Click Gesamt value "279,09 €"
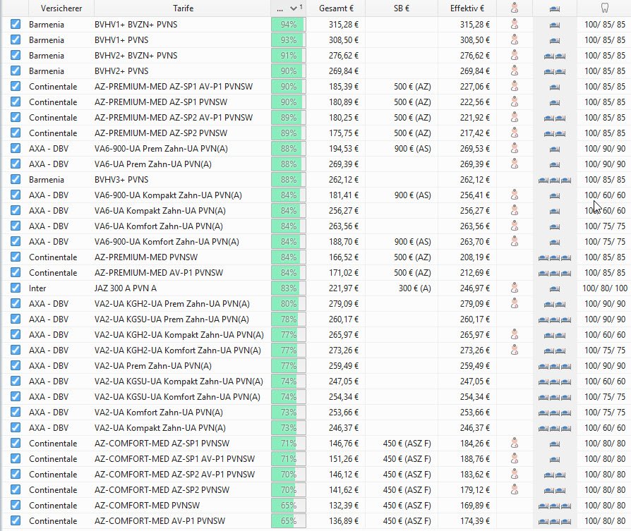 point(343,304)
